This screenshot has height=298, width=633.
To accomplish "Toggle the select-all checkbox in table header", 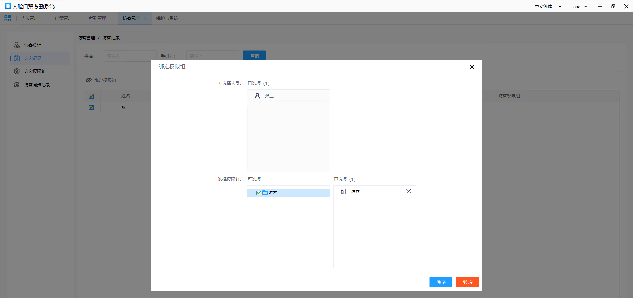I will click(x=91, y=96).
